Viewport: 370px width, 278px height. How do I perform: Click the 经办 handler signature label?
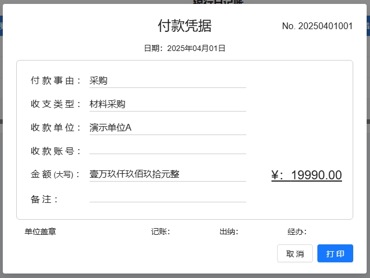(x=297, y=231)
